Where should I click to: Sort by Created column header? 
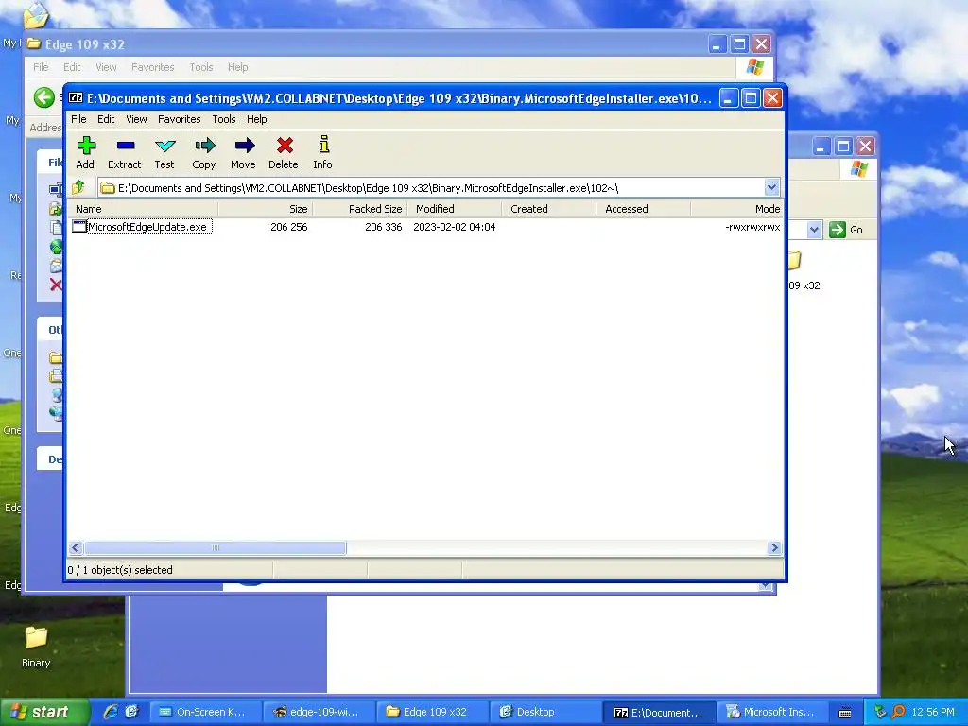click(549, 209)
